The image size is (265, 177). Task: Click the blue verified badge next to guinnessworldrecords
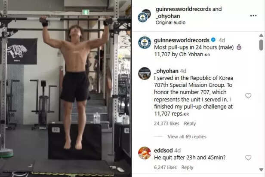[x=213, y=40]
